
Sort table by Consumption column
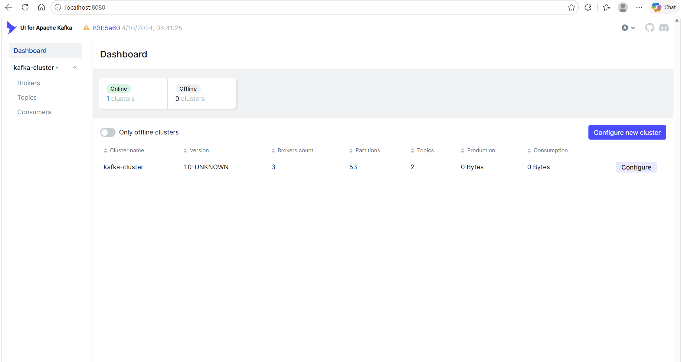(x=548, y=150)
